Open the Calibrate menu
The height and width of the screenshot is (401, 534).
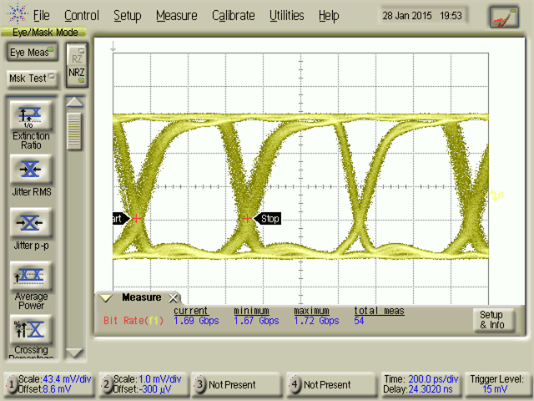(x=233, y=15)
